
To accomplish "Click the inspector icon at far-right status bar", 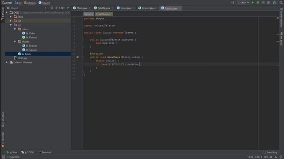I will pyautogui.click(x=281, y=157).
